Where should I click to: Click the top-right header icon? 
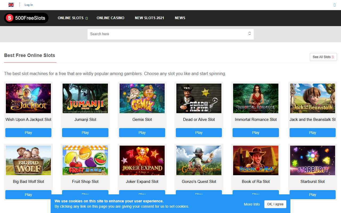335,5
